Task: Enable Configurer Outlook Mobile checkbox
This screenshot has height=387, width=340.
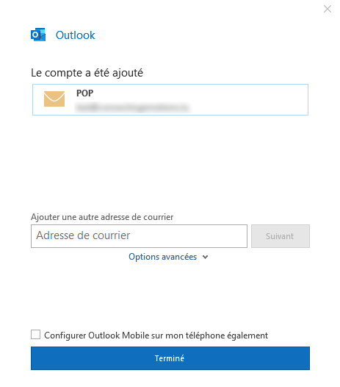Action: [x=35, y=335]
